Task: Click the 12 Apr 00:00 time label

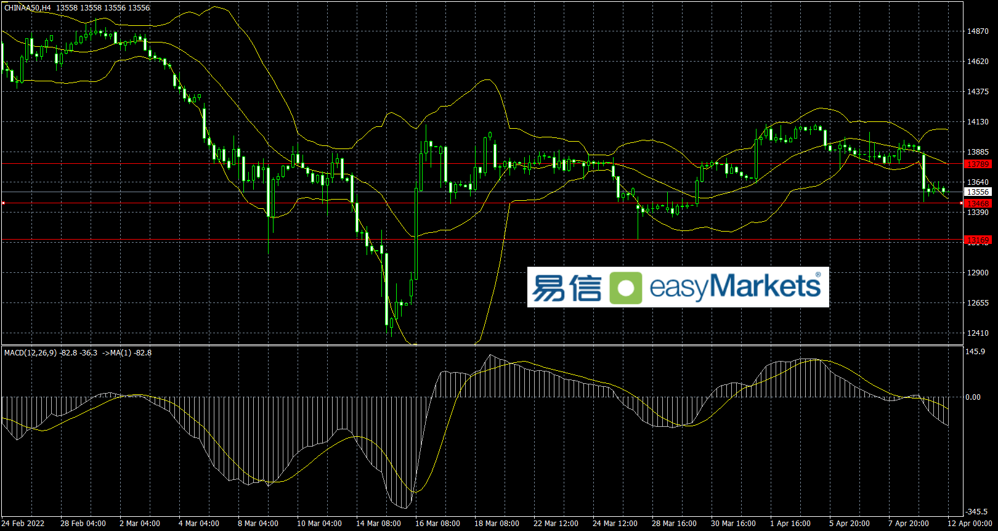Action: point(970,524)
